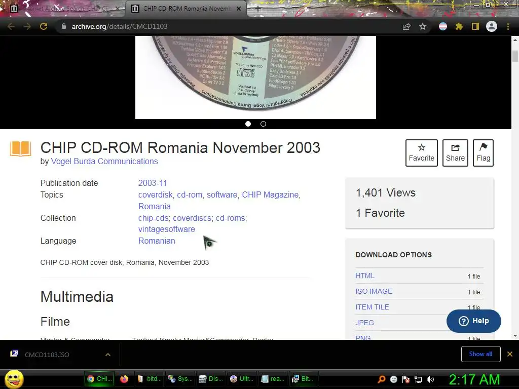This screenshot has width=519, height=389.
Task: Bookmark this page with the star icon
Action: tap(423, 26)
